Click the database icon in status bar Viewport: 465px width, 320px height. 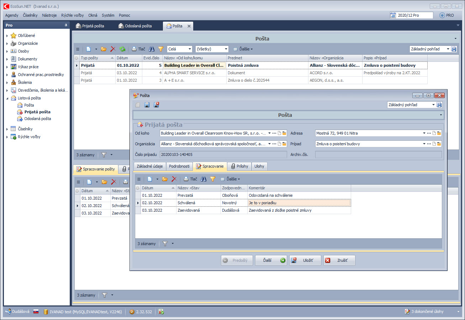pyautogui.click(x=46, y=312)
